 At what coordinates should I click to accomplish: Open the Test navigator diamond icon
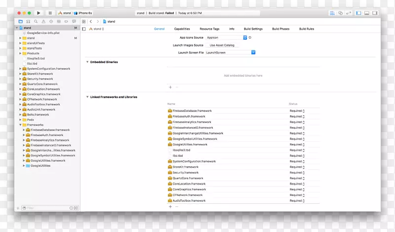coord(51,21)
